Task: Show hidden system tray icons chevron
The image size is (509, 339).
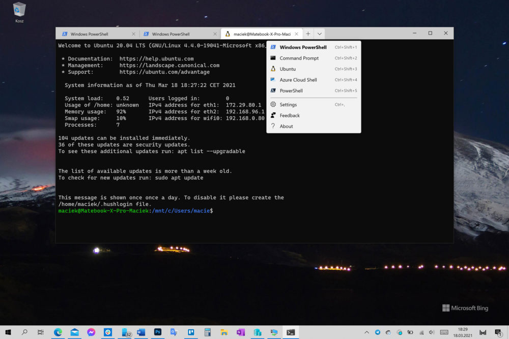Action: click(366, 332)
